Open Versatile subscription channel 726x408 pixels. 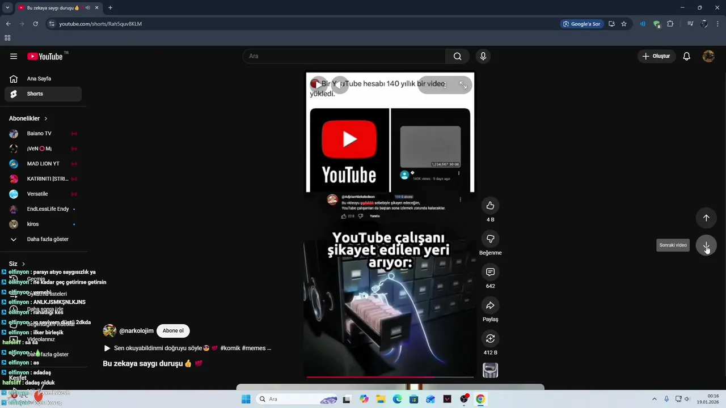click(43, 194)
